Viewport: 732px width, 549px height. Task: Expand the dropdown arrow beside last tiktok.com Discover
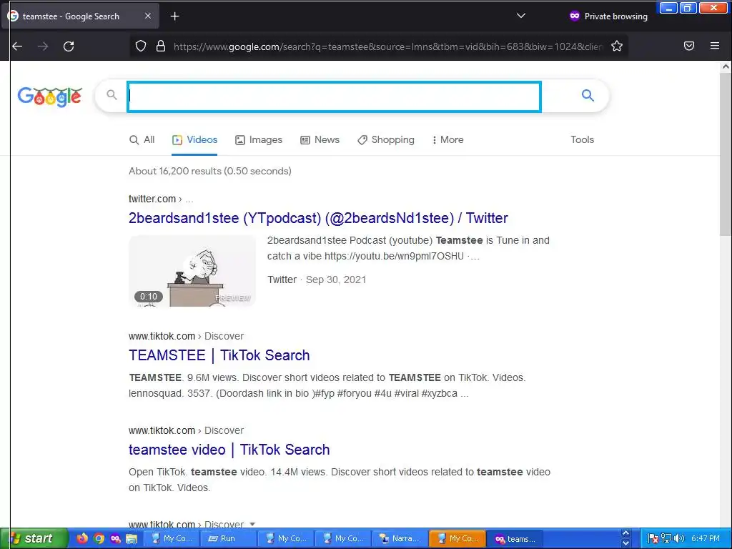tap(252, 524)
